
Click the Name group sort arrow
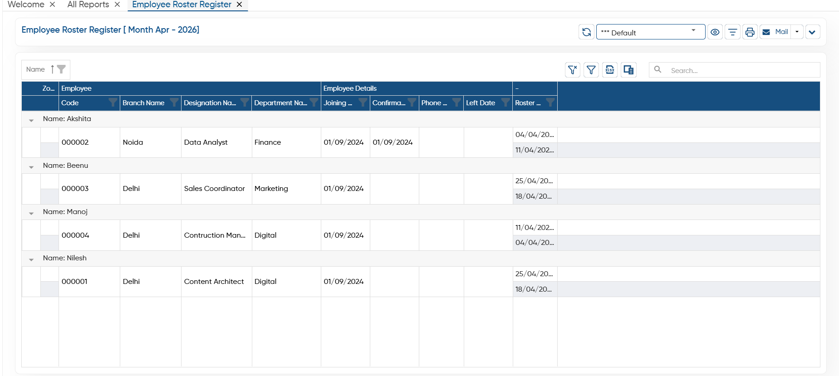52,69
